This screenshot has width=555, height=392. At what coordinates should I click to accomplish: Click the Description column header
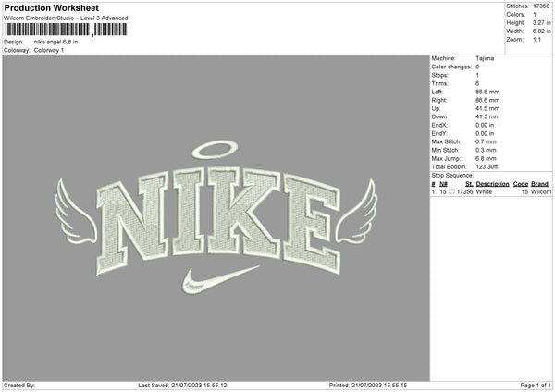(492, 184)
